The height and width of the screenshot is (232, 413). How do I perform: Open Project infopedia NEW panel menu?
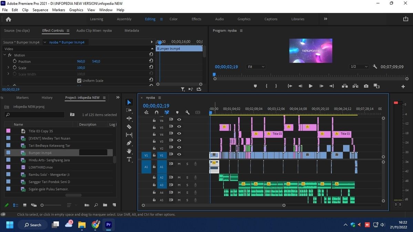pyautogui.click(x=104, y=98)
